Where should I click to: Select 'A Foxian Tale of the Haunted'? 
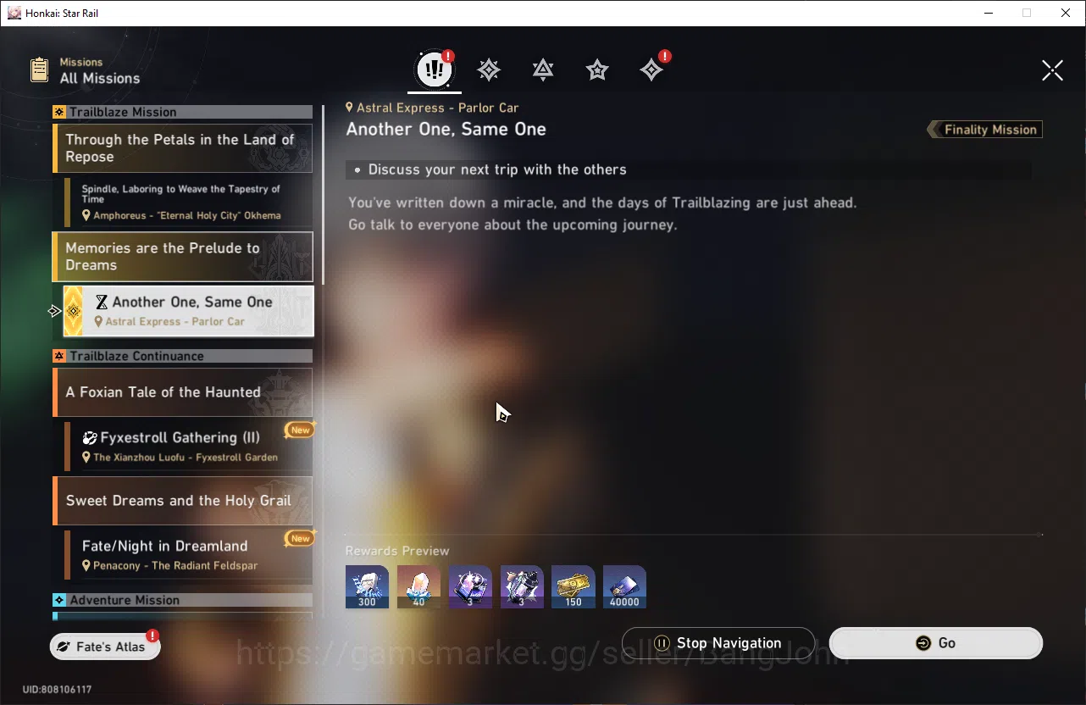tap(182, 392)
